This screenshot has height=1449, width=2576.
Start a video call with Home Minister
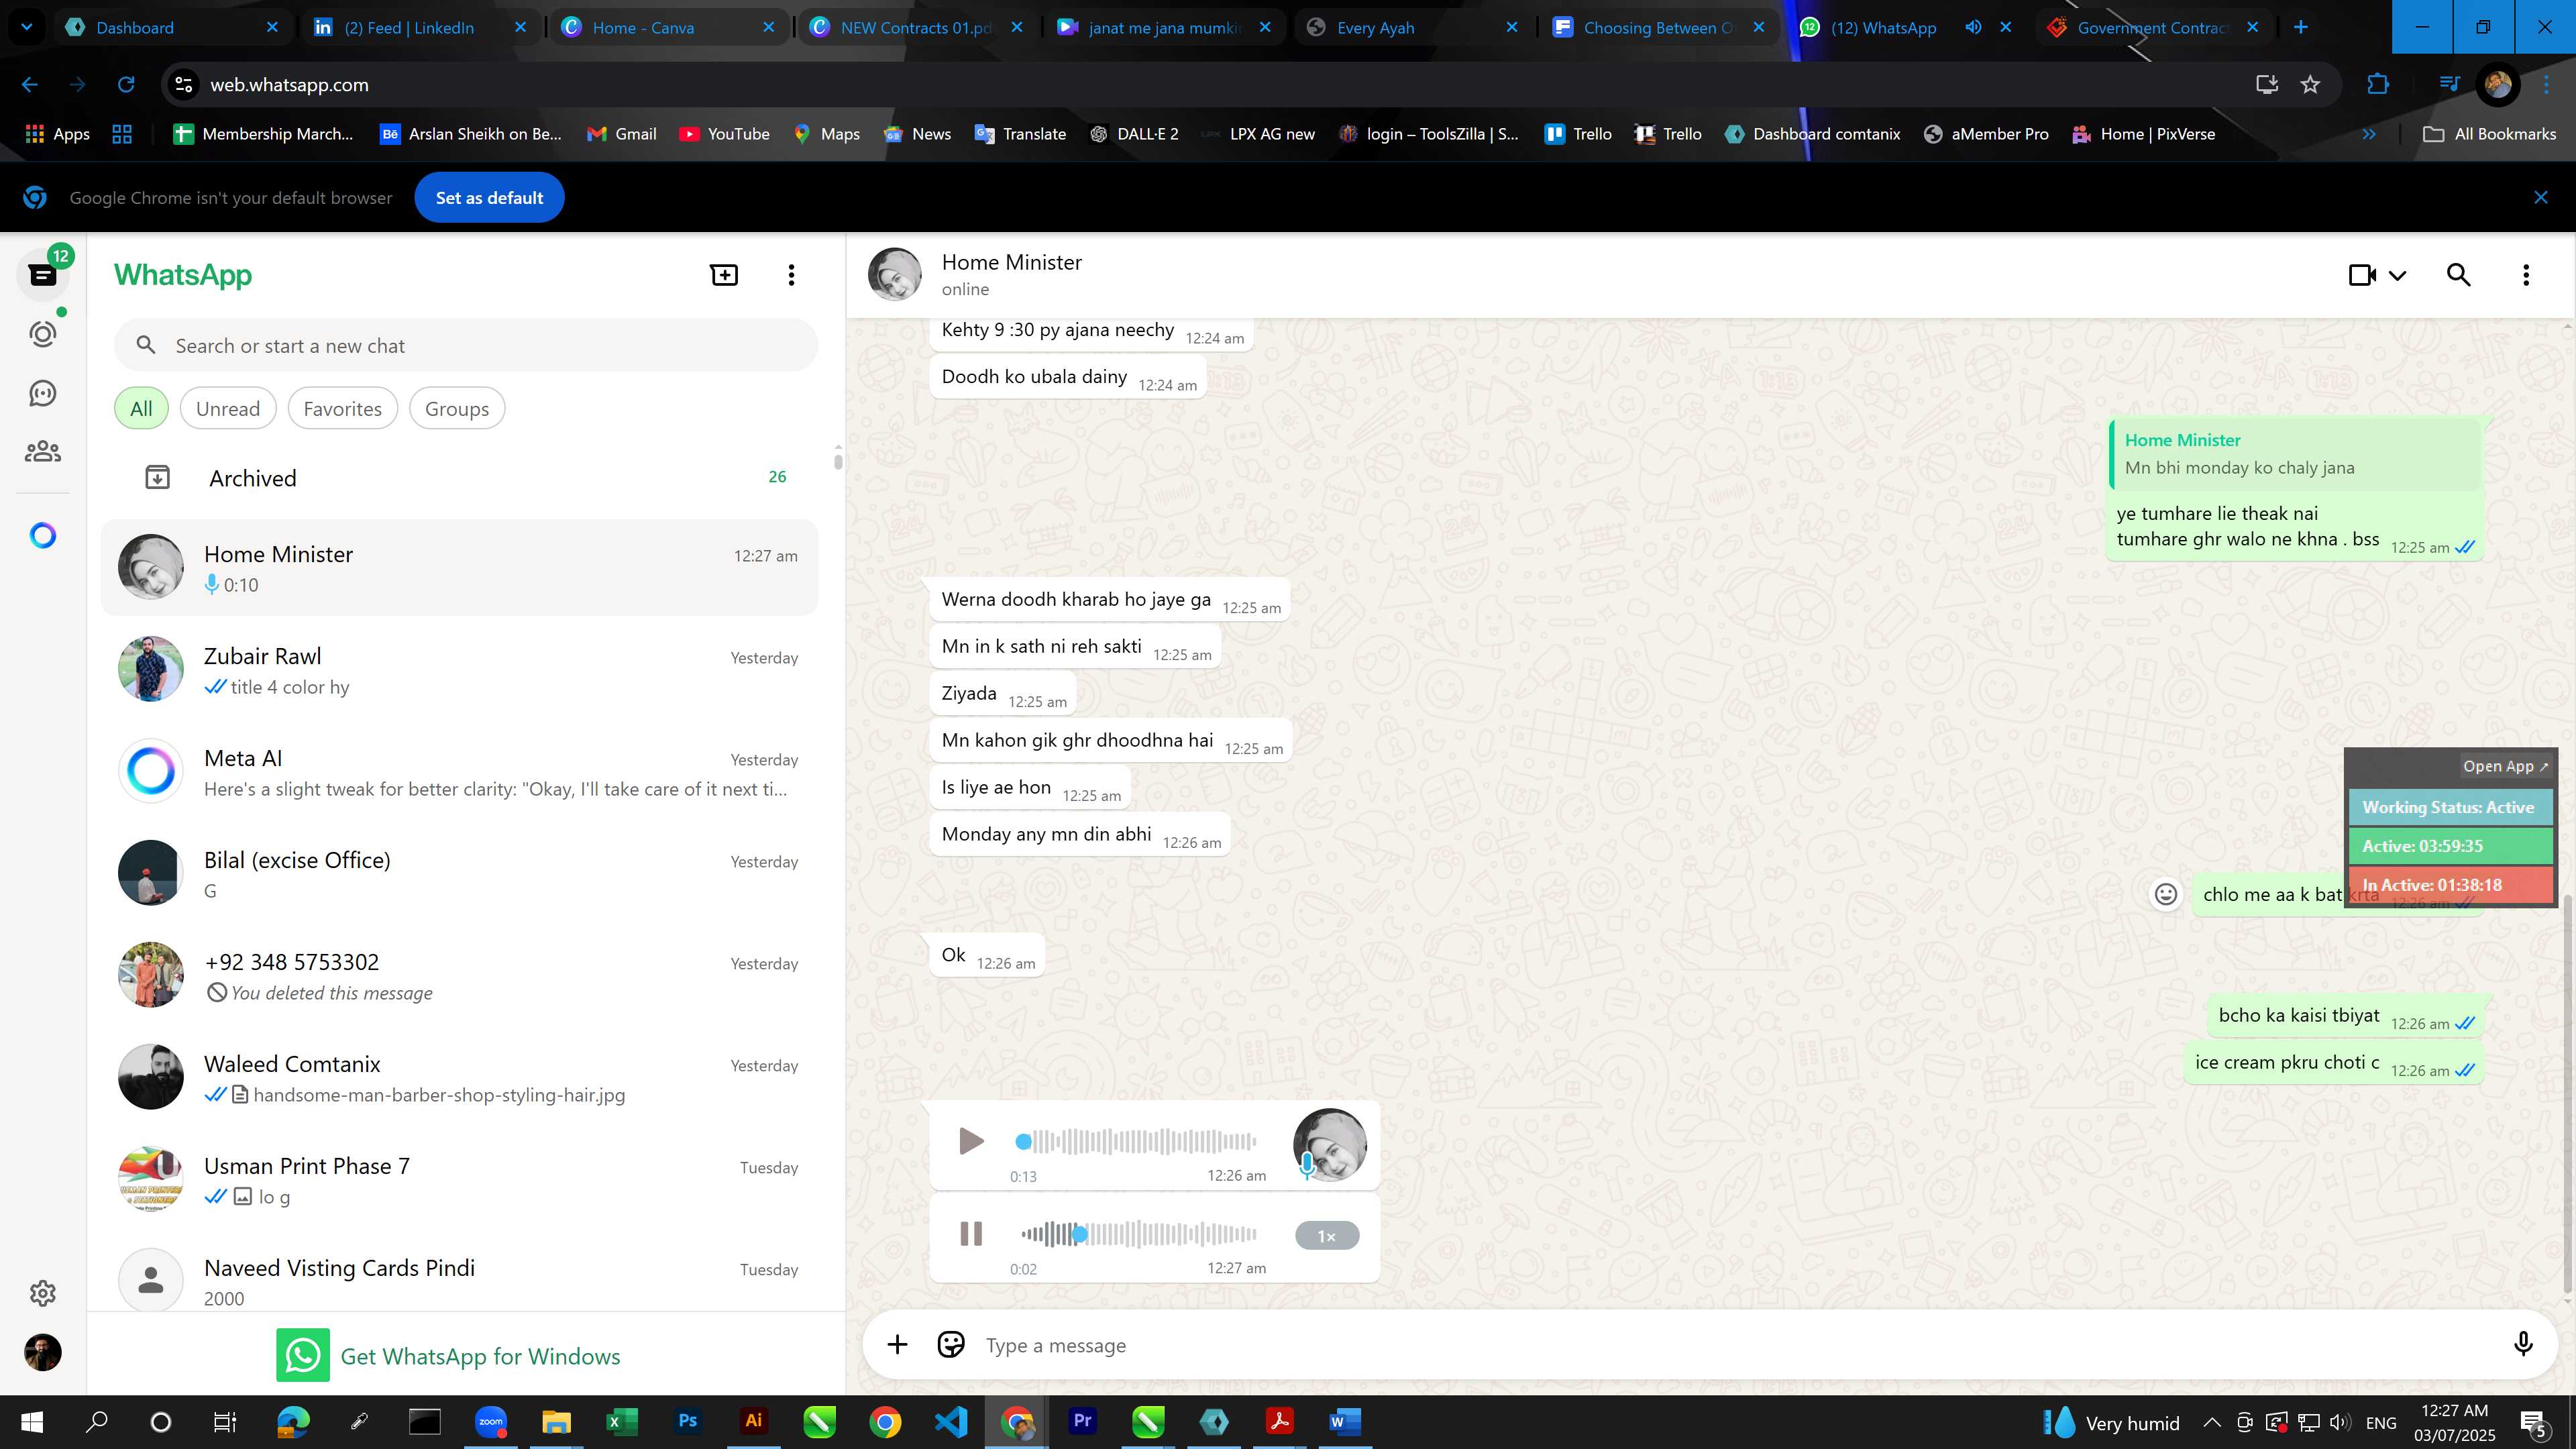[x=2362, y=275]
